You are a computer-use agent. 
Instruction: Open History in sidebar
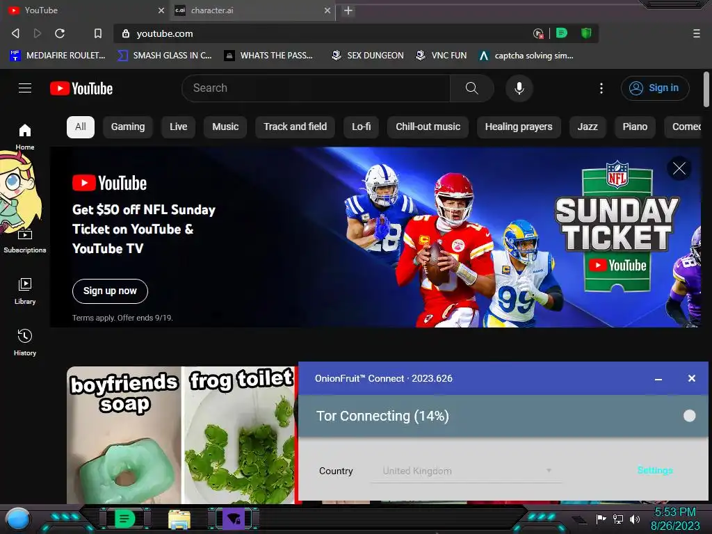(25, 342)
